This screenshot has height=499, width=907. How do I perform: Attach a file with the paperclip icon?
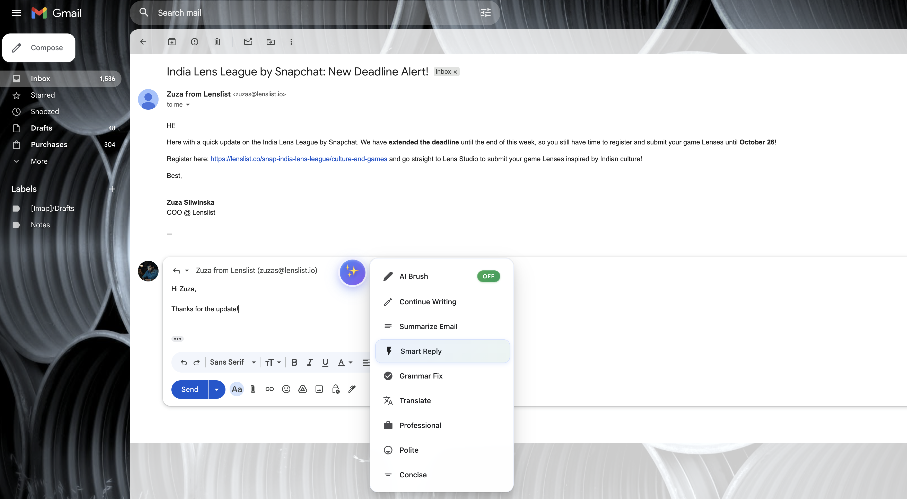coord(253,389)
